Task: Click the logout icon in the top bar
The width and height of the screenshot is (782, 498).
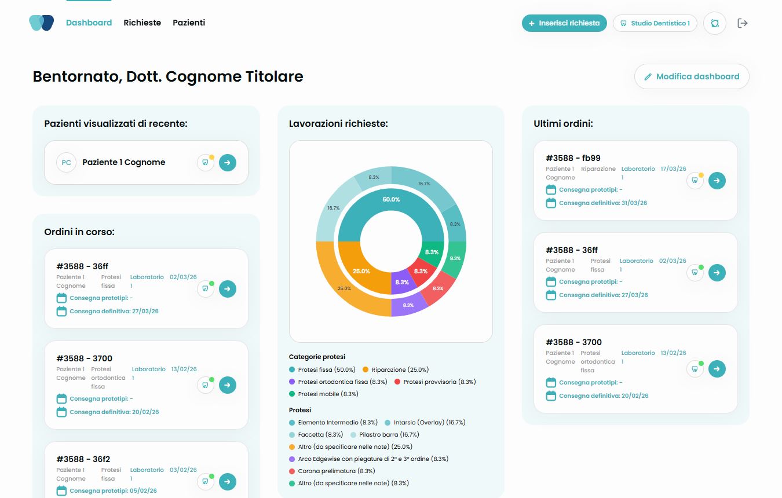Action: point(743,23)
